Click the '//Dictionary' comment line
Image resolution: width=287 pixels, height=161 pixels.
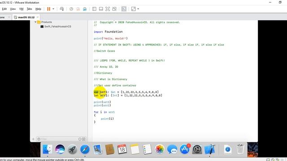click(x=103, y=73)
